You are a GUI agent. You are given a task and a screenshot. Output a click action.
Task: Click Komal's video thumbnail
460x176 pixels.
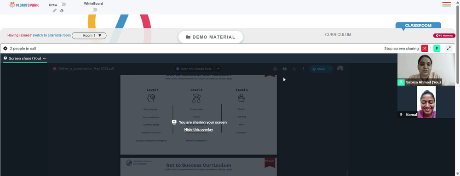tap(426, 102)
